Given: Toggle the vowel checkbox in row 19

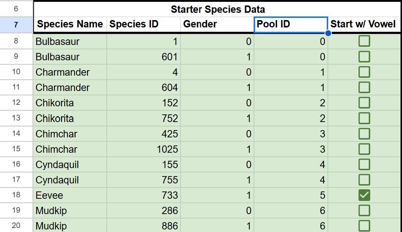Looking at the screenshot, I should (364, 210).
